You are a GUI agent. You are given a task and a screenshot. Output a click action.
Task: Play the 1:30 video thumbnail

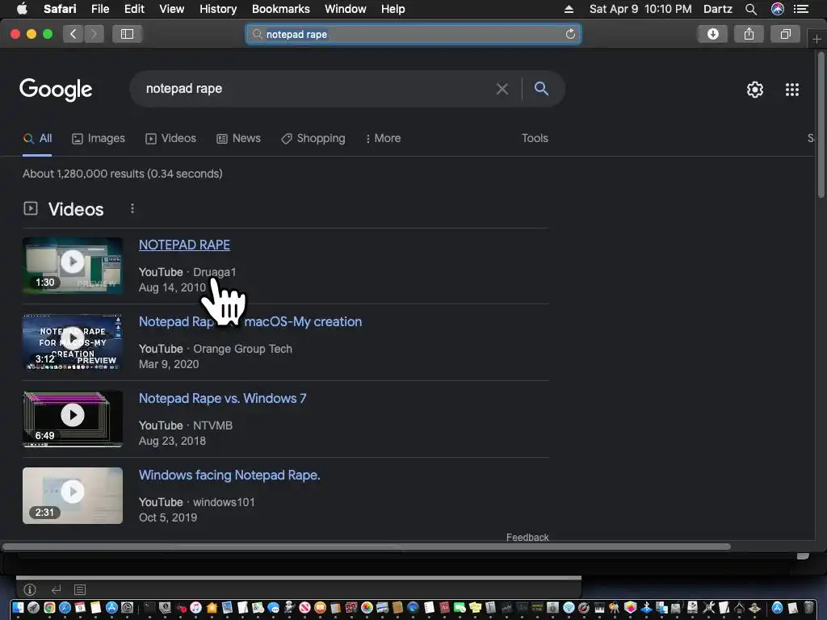[73, 265]
